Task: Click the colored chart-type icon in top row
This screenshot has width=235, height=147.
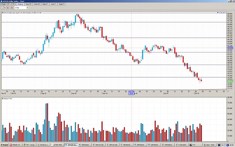Action: (x=9, y=4)
